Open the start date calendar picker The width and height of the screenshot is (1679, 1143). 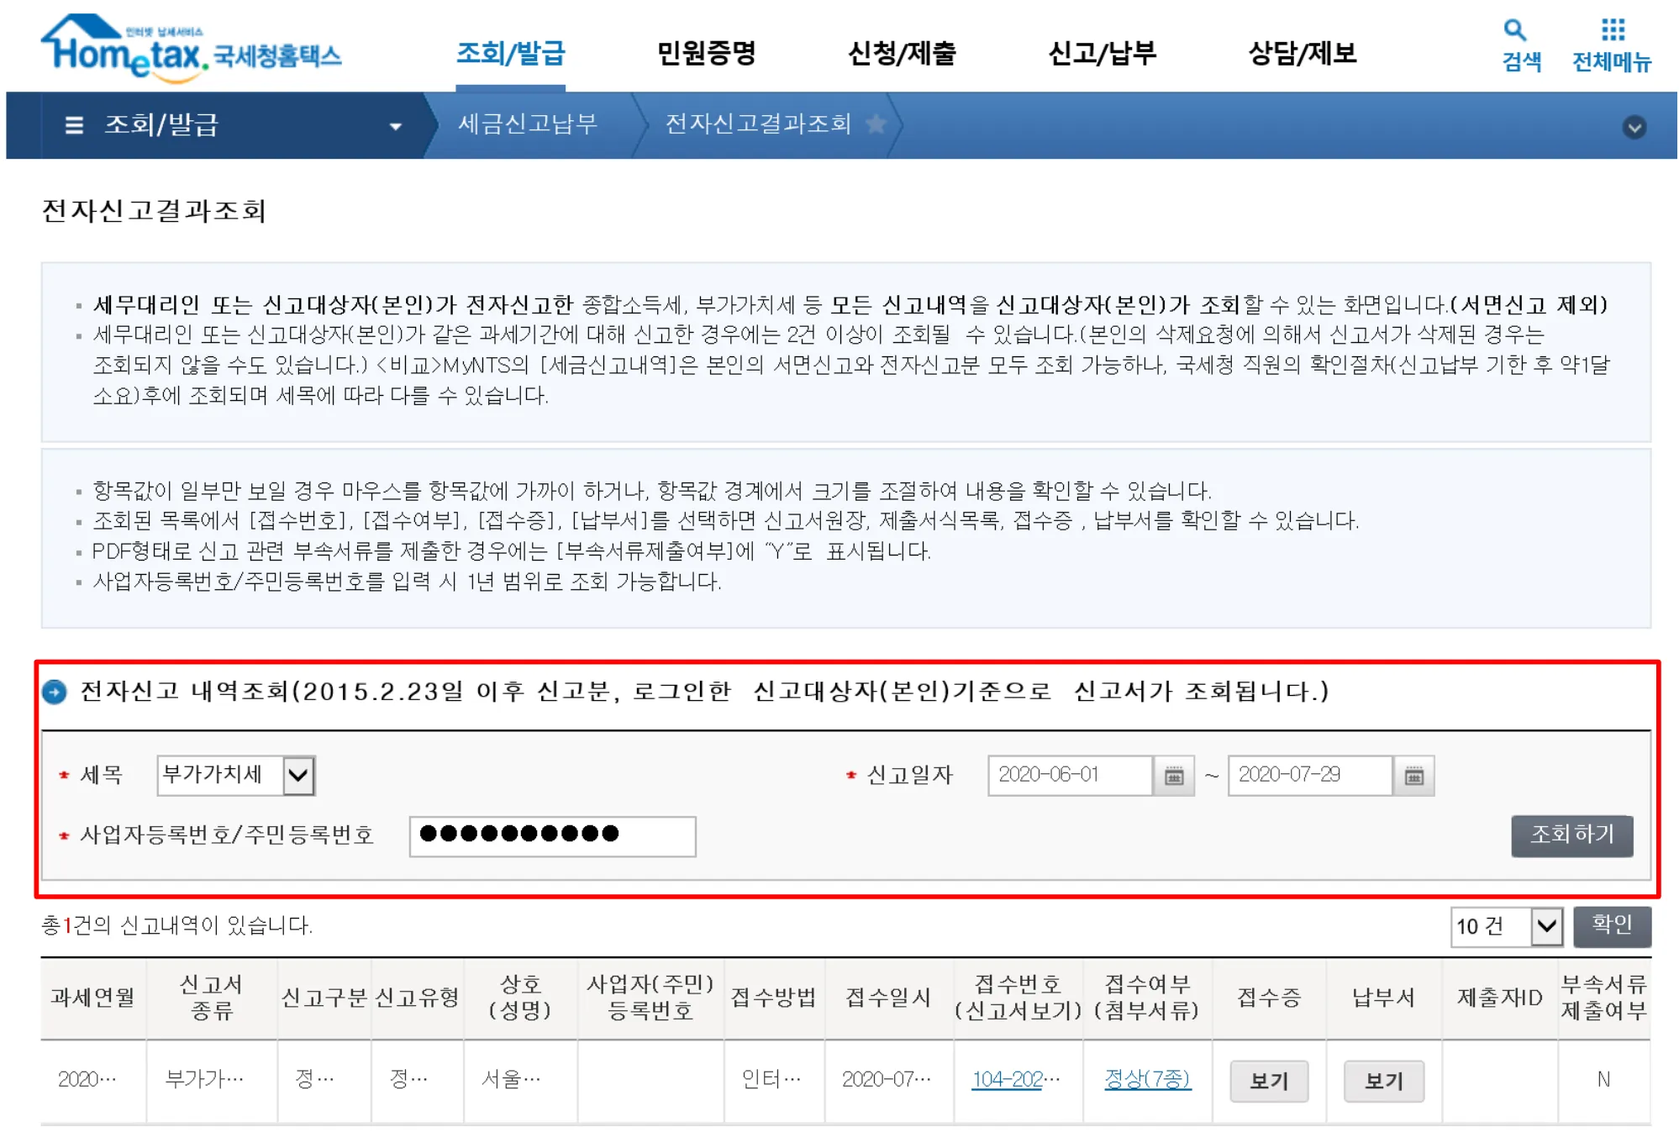click(1174, 775)
